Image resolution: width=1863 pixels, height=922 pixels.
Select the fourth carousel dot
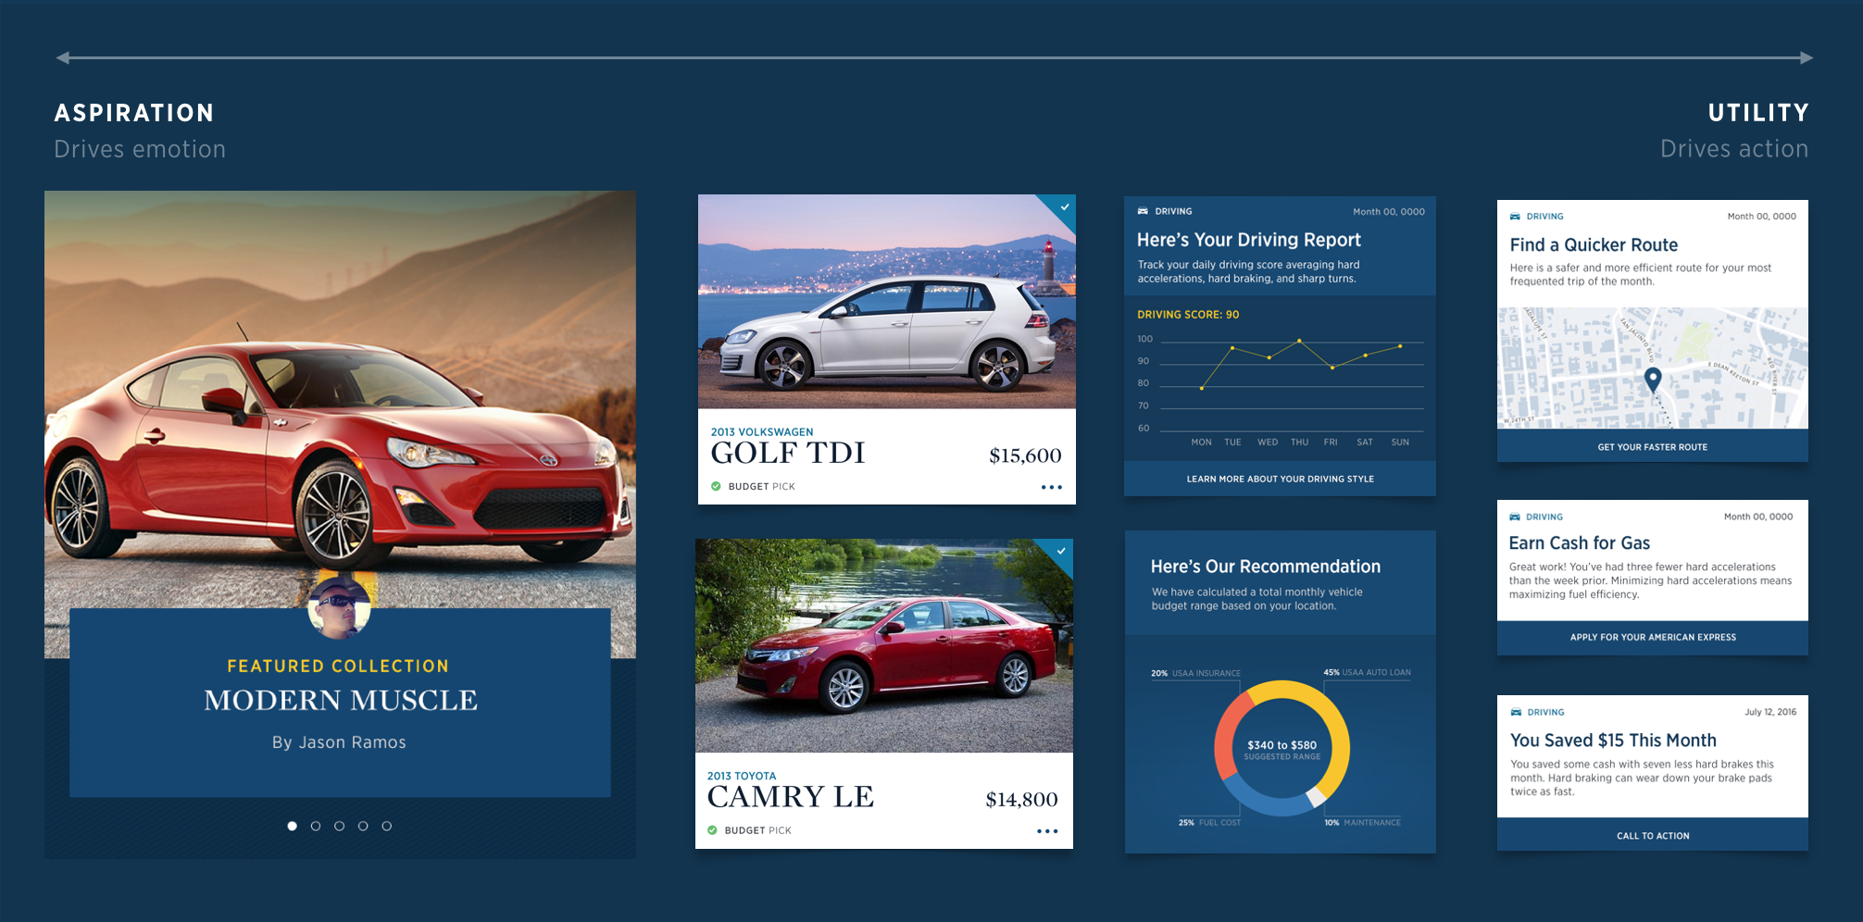(363, 826)
